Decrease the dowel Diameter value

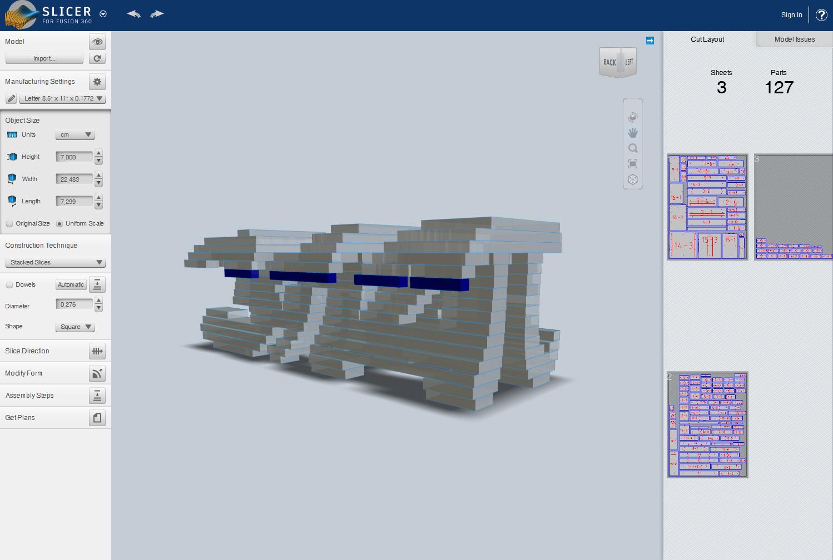pos(98,308)
